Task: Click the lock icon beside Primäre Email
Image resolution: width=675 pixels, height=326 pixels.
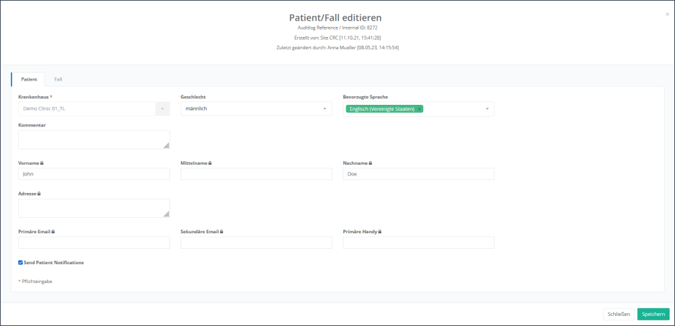Action: 53,231
